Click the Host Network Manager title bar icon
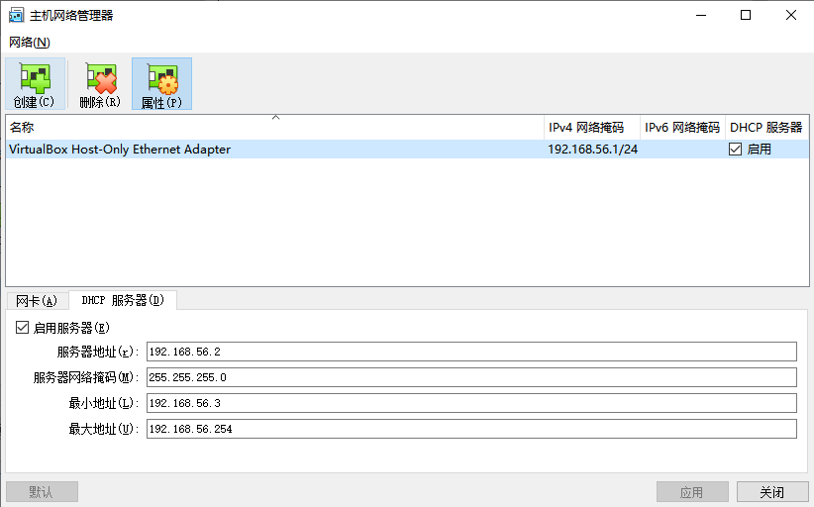The image size is (814, 507). pos(16,15)
